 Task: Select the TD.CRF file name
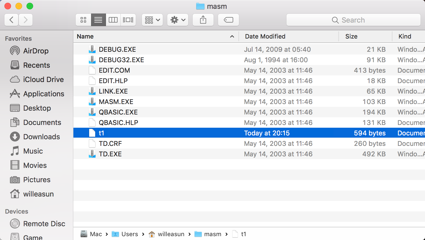110,144
